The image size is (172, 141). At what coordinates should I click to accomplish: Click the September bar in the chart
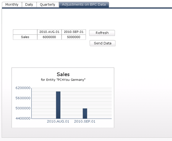pos(85,113)
